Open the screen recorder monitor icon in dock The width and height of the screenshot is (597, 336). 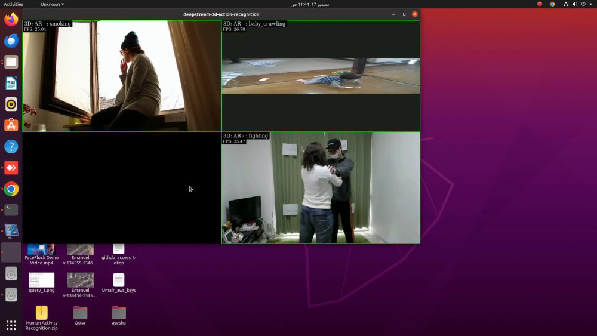11,231
